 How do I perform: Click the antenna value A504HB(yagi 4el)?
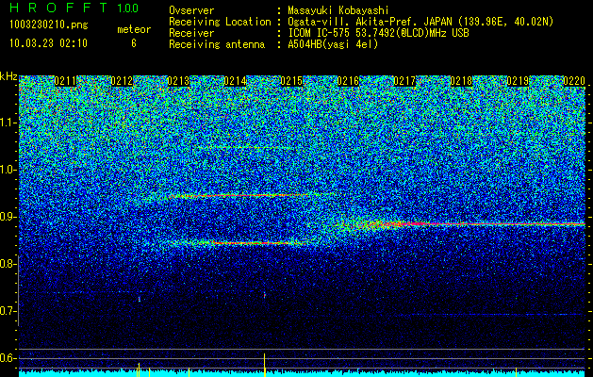point(333,44)
